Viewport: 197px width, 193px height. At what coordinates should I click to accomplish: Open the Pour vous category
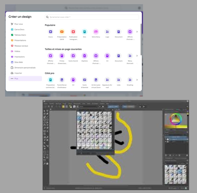coord(25,24)
